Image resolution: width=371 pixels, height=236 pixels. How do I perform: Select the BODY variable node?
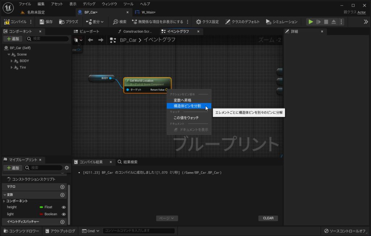[101, 78]
